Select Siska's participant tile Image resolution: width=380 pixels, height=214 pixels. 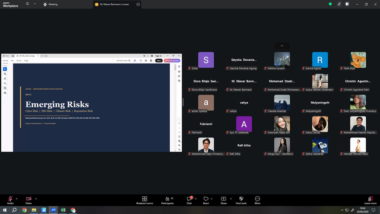(x=206, y=59)
